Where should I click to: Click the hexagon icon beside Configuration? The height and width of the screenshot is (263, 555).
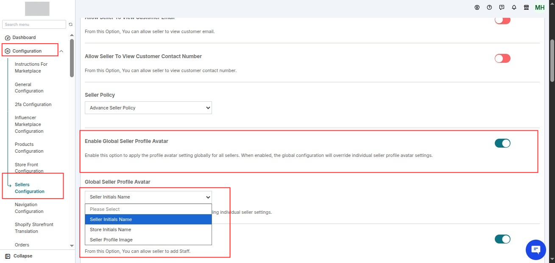point(8,51)
